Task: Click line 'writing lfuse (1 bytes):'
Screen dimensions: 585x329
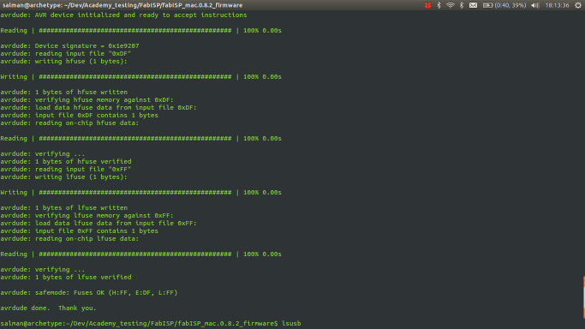Action: (63, 176)
